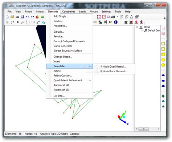Image resolution: width=172 pixels, height=142 pixels.
Task: Open the All selection dropdown arrow
Action: 118,17
